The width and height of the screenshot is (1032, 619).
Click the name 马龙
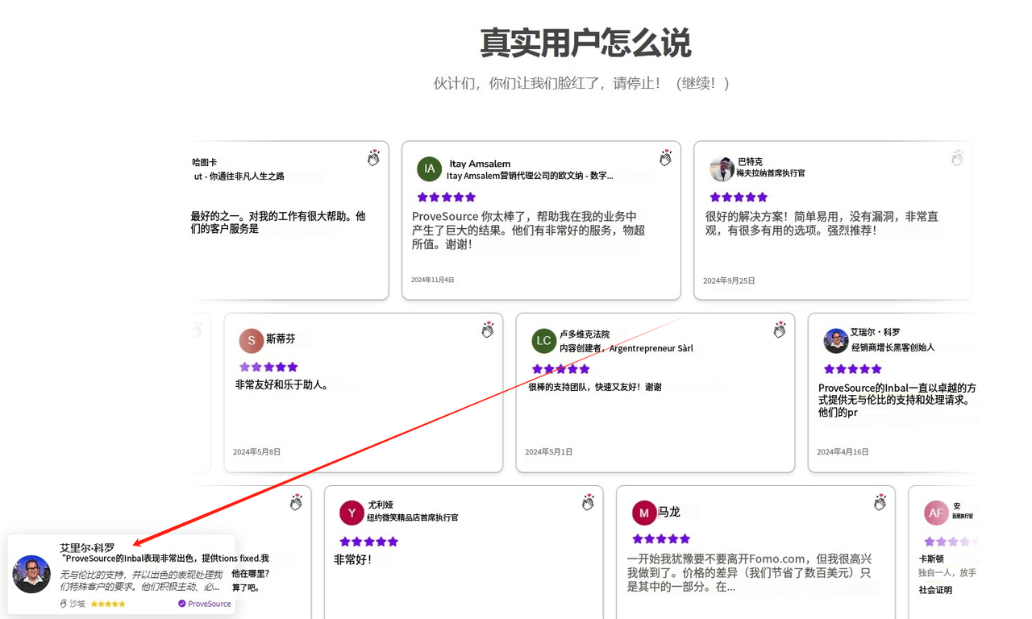669,512
